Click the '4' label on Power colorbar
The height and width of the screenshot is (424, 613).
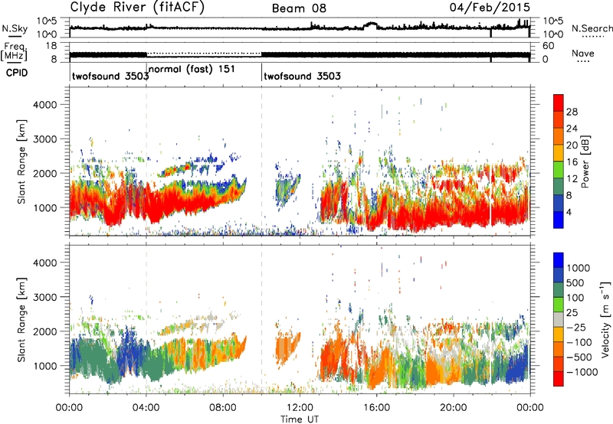pos(569,213)
